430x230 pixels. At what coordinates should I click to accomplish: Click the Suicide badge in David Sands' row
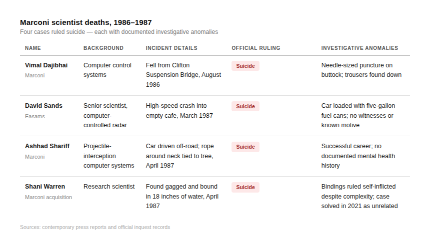245,106
